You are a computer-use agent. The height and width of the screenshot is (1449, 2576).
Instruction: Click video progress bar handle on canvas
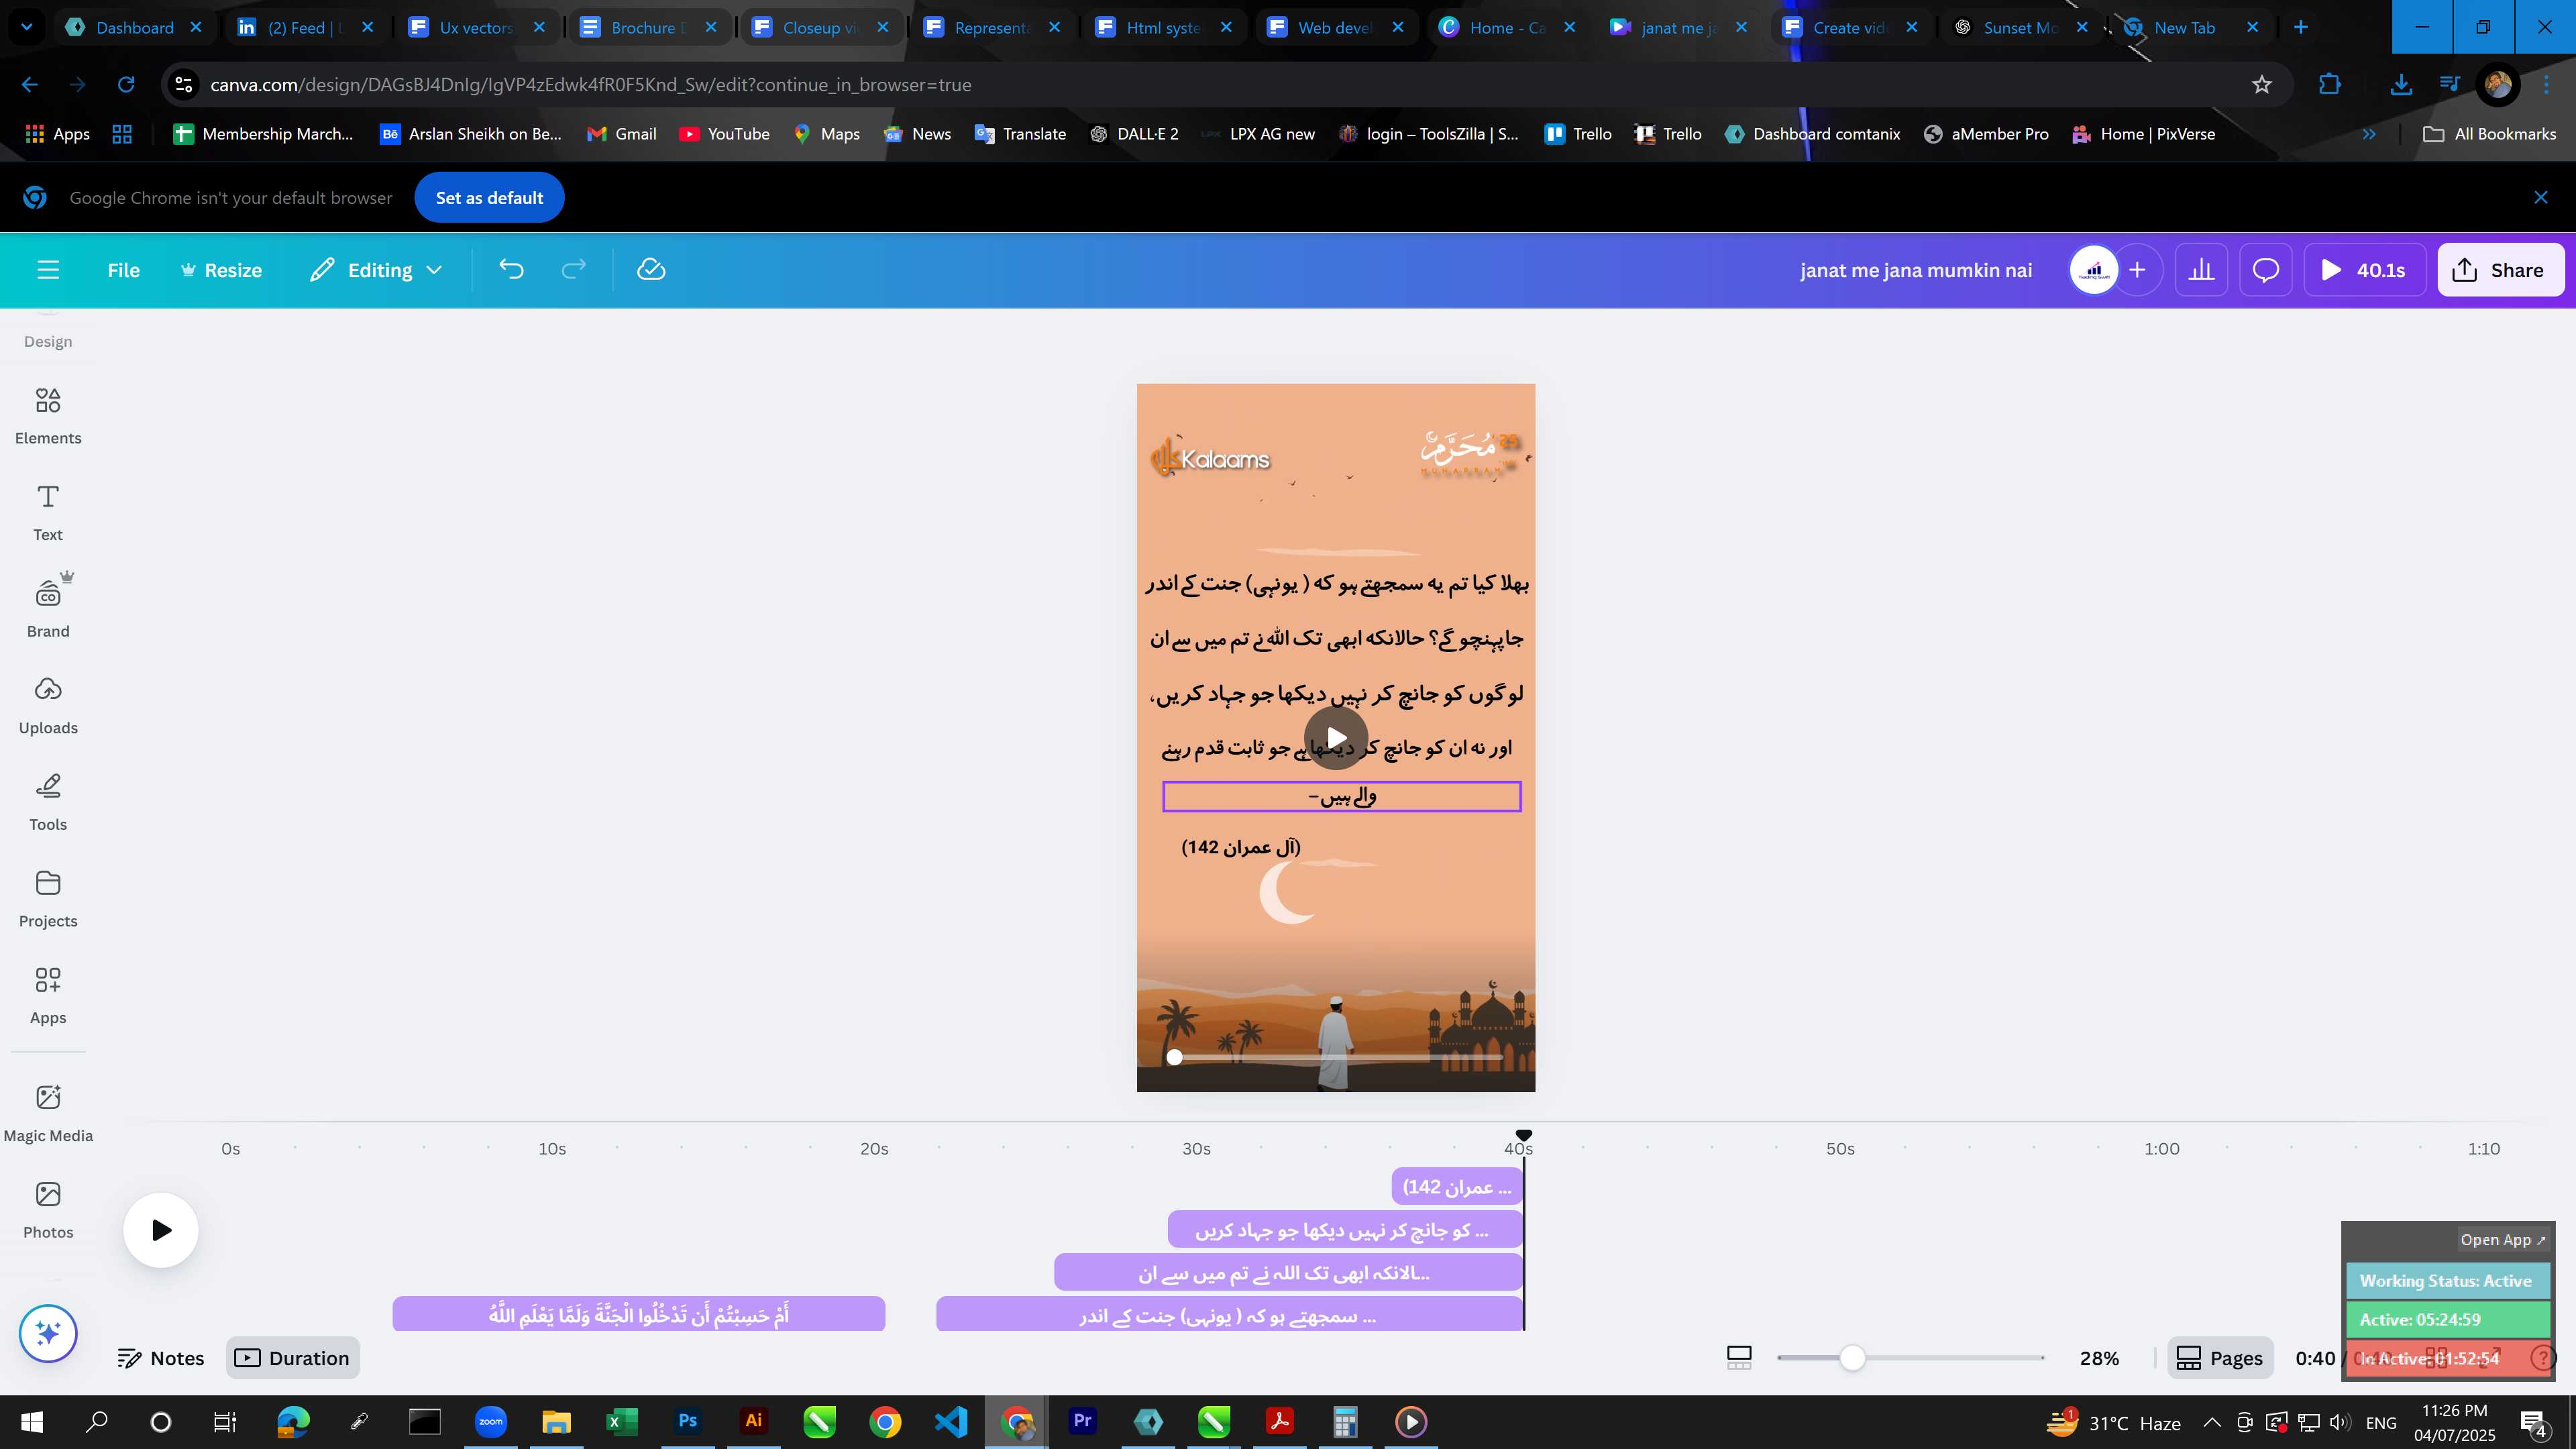[x=1175, y=1057]
